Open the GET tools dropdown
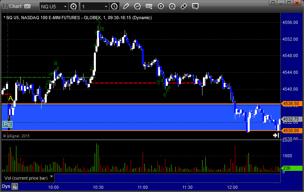 point(149,6)
